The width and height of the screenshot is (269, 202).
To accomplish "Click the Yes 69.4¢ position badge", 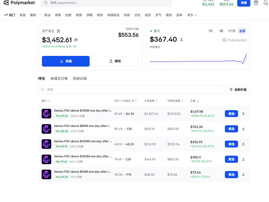I will coord(62,116).
